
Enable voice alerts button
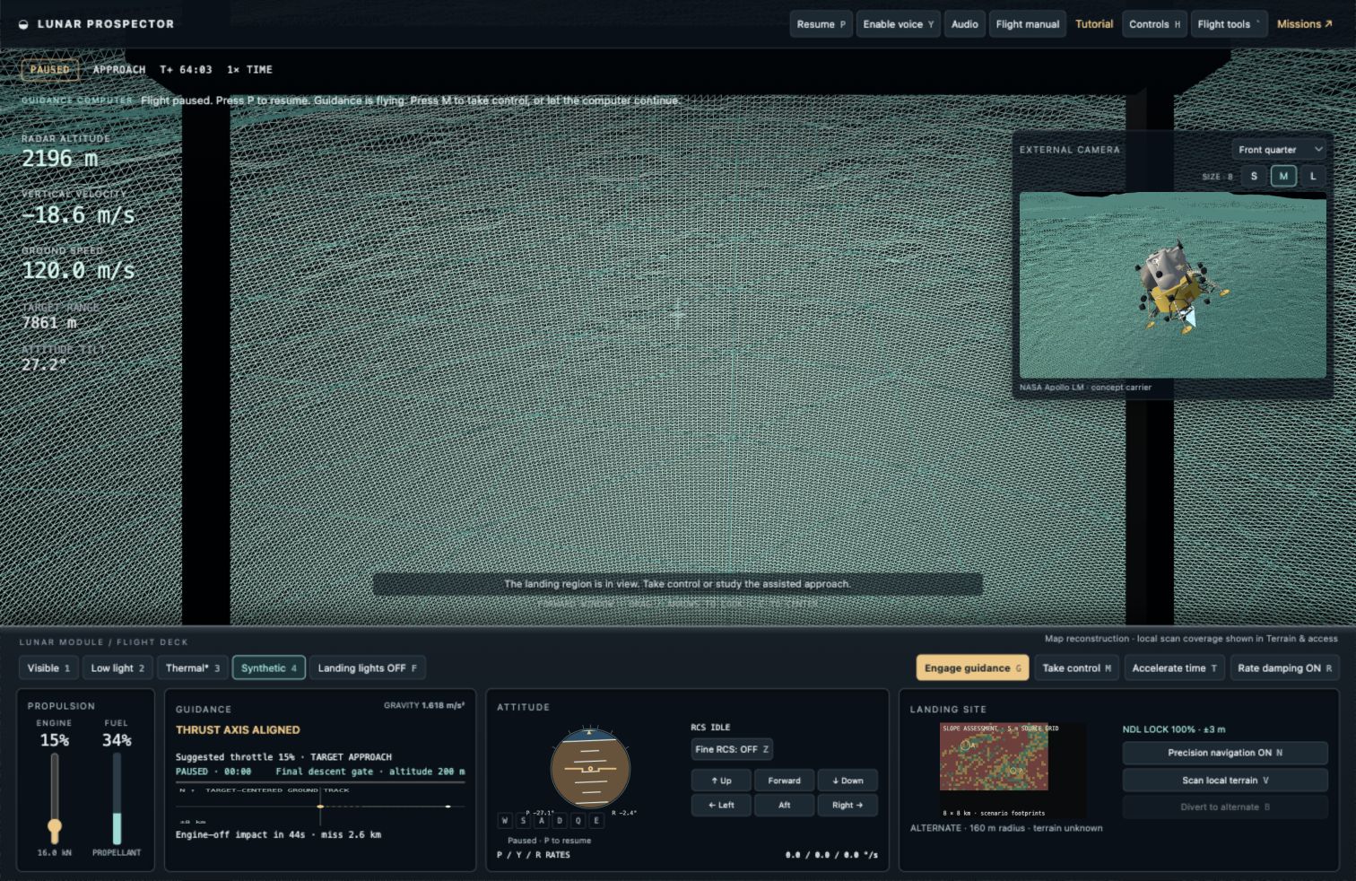tap(898, 24)
